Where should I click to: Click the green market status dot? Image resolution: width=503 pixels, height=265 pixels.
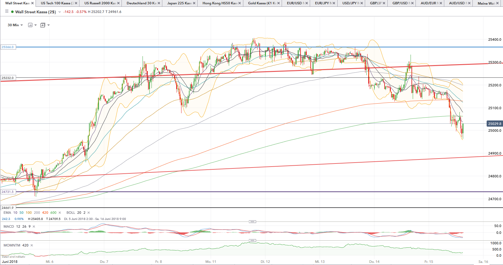tap(12, 12)
